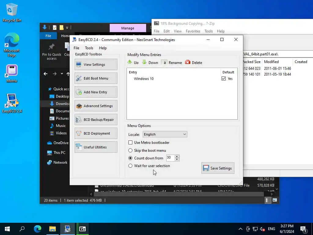The image size is (313, 235).
Task: Open the Windows Start menu
Action: point(7,229)
